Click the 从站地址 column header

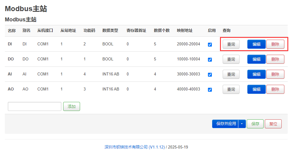pyautogui.click(x=68, y=30)
